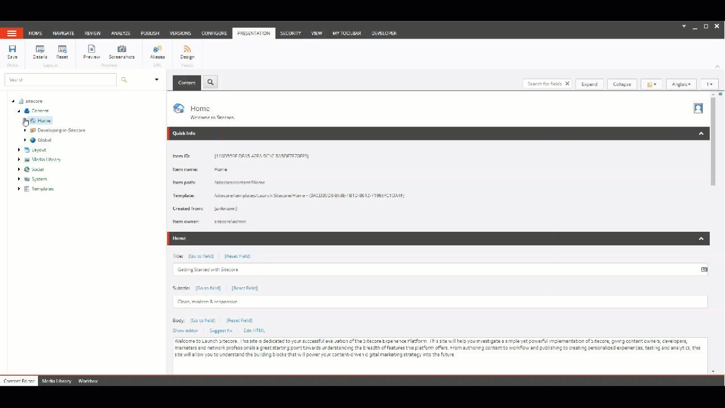Clear the Search for fields box
725x408 pixels.
pos(566,83)
